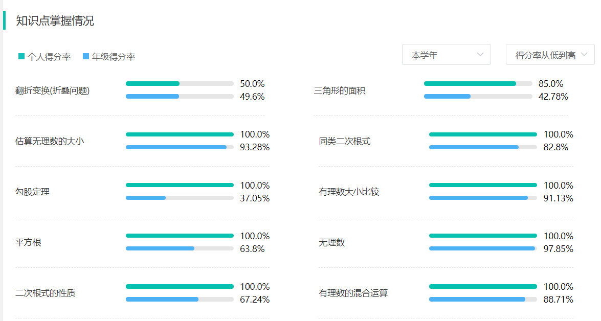Screen dimensions: 601x321
Task: Toggle the 年级得分率 legend label
Action: [x=114, y=57]
